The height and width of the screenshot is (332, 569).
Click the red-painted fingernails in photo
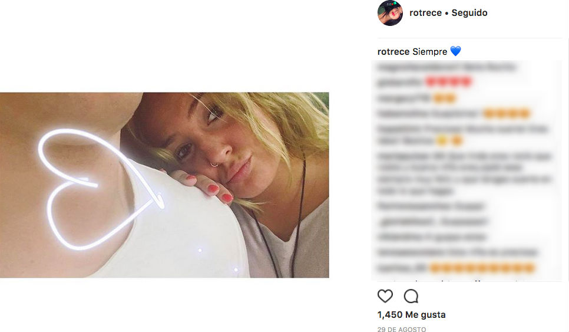[212, 188]
